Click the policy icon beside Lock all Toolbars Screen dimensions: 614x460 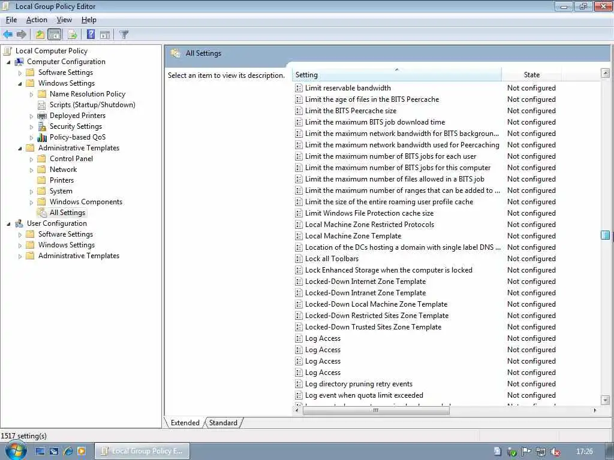point(299,259)
